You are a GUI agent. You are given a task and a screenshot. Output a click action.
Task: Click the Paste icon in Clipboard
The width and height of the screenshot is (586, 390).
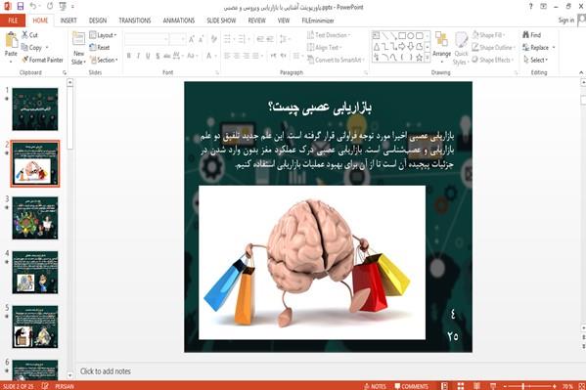pos(11,40)
